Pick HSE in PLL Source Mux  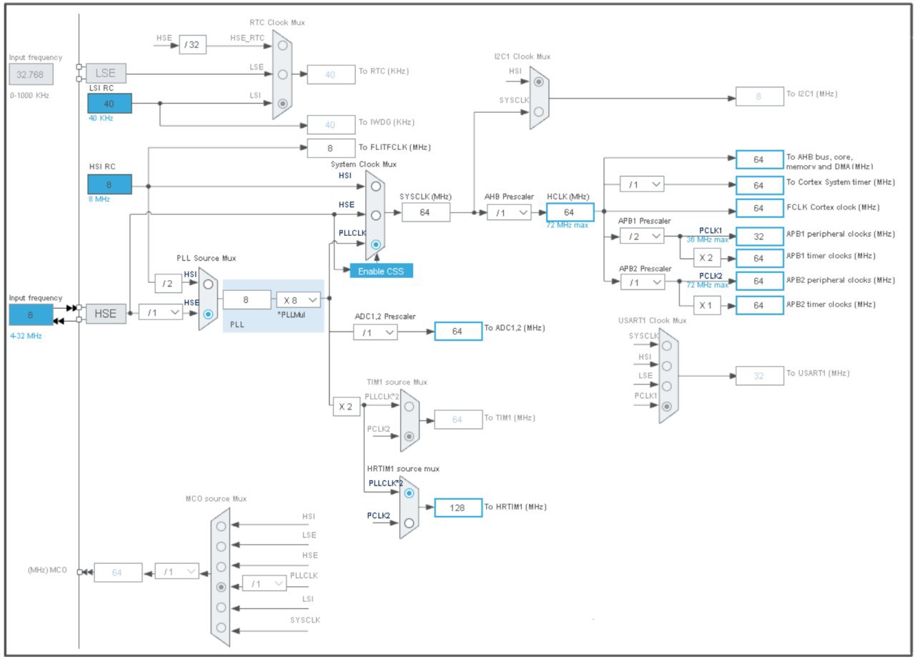pyautogui.click(x=208, y=313)
